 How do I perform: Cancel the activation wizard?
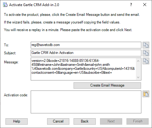pos(58,121)
